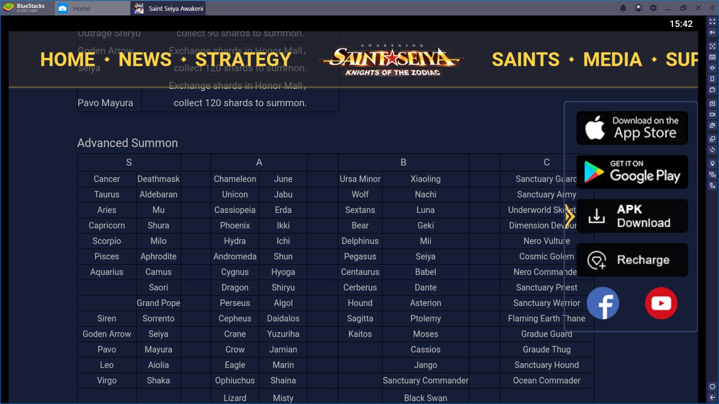Screen dimensions: 719x404
Task: Click the rotate device icon in sidebar
Action: tap(712, 79)
